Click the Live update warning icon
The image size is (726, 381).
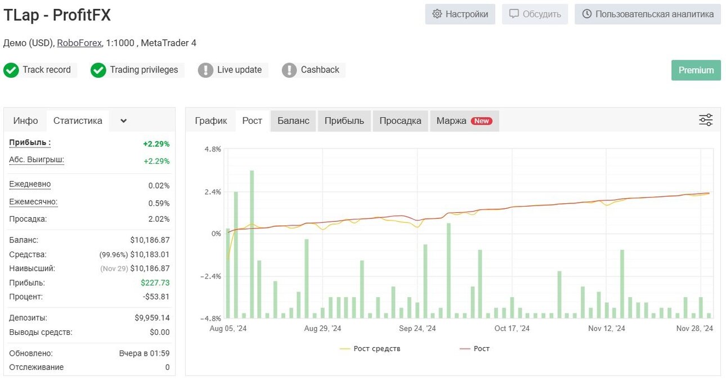point(205,70)
